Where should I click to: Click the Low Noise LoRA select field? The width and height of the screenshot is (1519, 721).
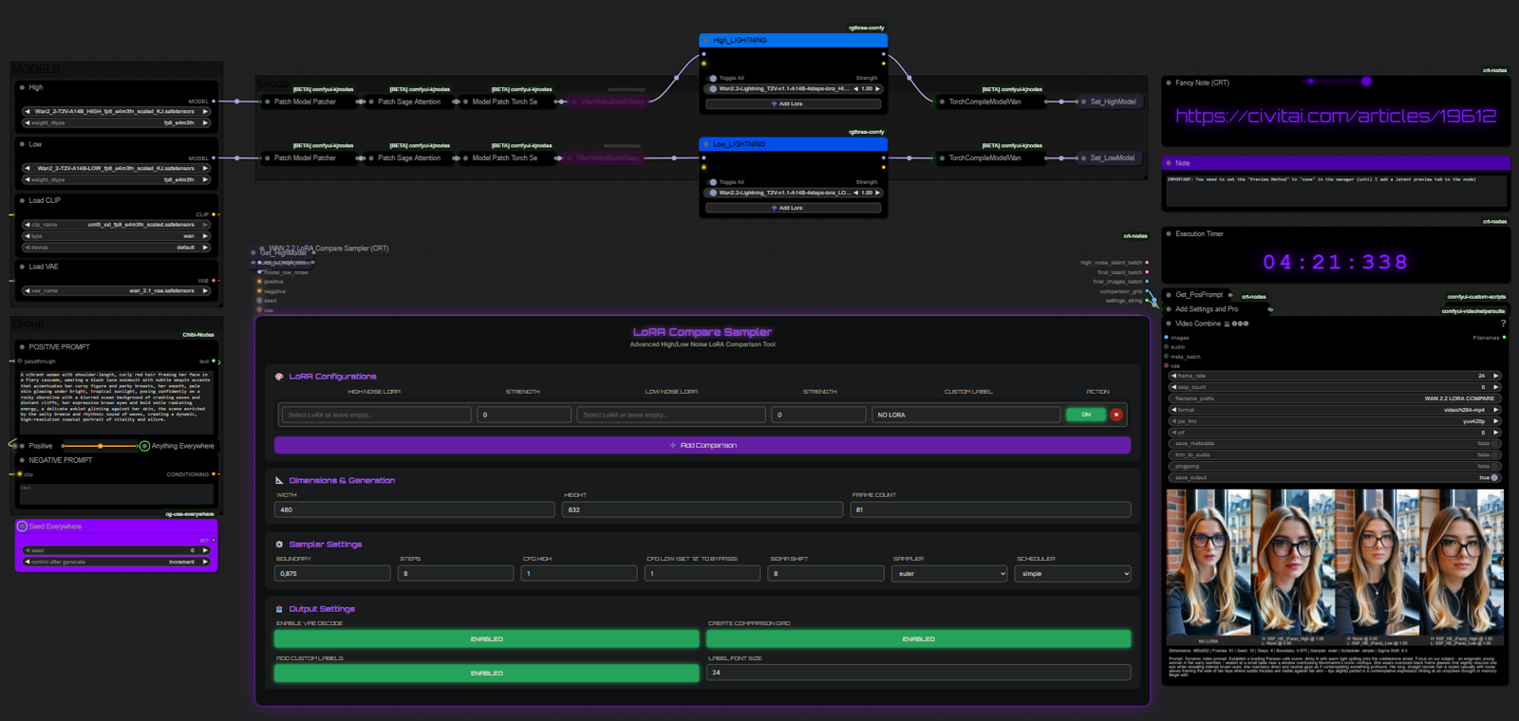tap(671, 415)
